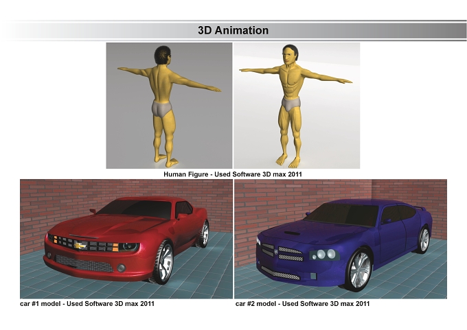The height and width of the screenshot is (330, 467).
Task: Open the red car #1 render
Action: coord(126,239)
